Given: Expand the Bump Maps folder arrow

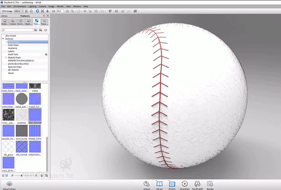Looking at the screenshot, I should coord(6,42).
